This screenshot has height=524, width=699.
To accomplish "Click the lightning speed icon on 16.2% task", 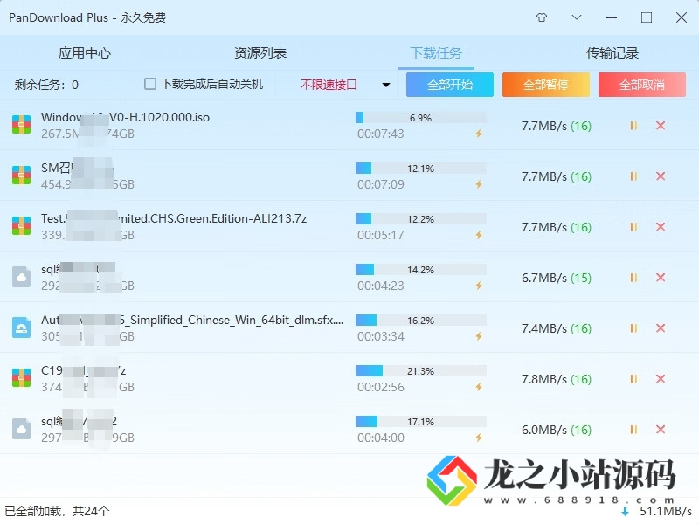I will pyautogui.click(x=479, y=336).
